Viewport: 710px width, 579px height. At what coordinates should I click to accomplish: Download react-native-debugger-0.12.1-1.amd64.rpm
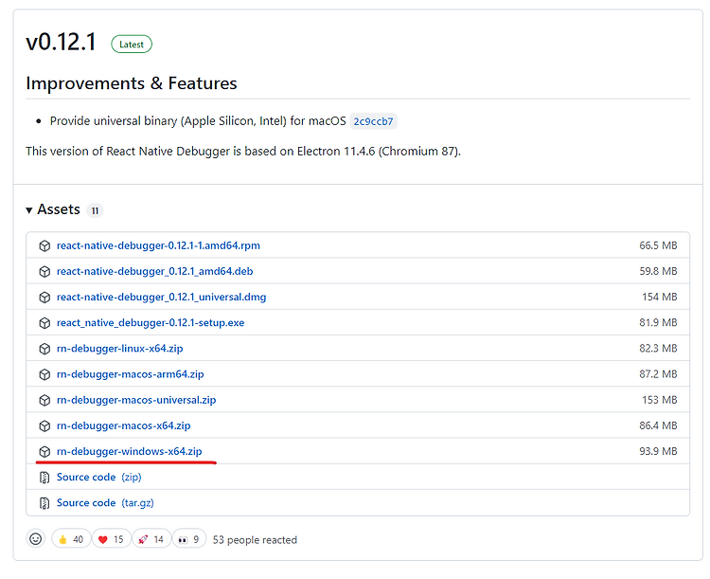158,245
